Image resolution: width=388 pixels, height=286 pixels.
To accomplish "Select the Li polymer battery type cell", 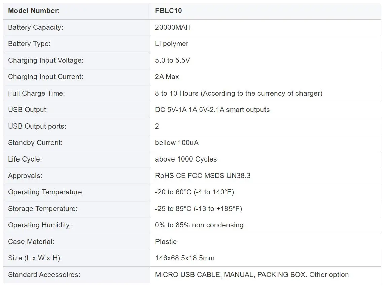I will click(x=265, y=44).
